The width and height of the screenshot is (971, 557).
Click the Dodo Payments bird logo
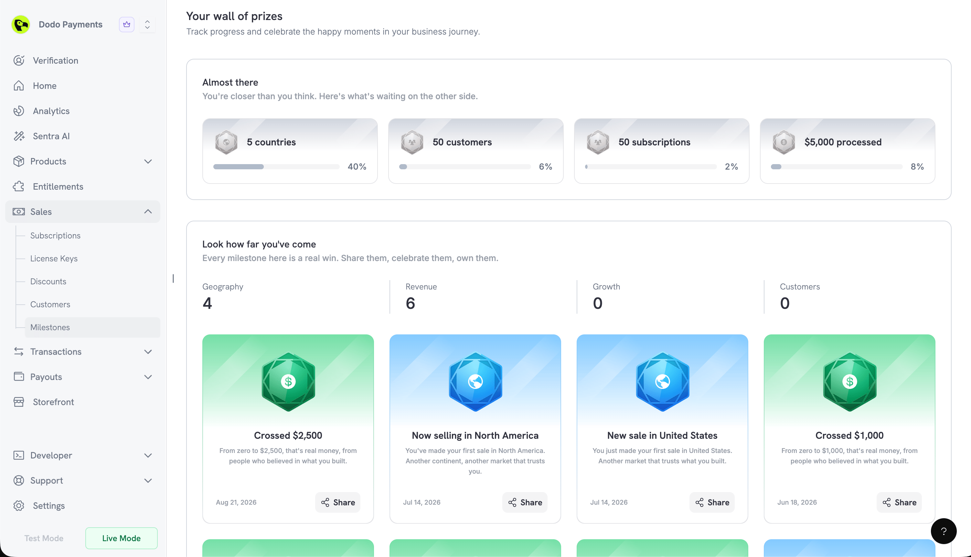click(x=21, y=25)
